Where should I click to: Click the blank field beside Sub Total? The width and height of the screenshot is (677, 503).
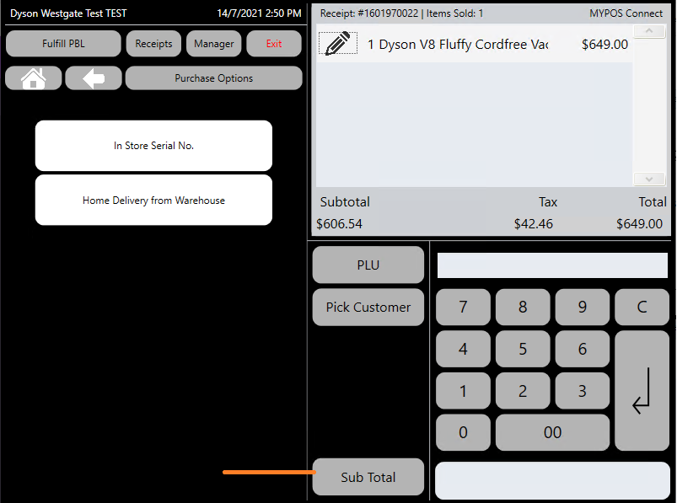click(553, 480)
